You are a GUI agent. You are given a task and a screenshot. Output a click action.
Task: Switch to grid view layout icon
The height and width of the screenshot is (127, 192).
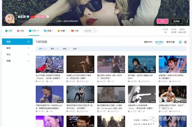coord(180,42)
